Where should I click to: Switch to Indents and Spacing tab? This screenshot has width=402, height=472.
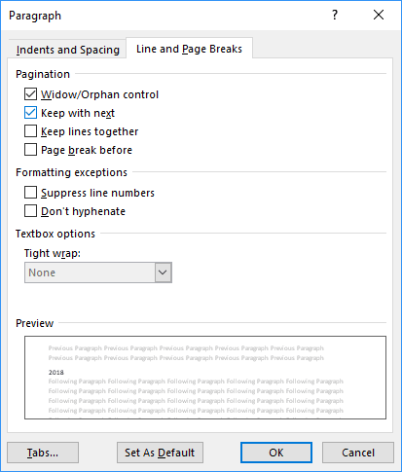68,50
